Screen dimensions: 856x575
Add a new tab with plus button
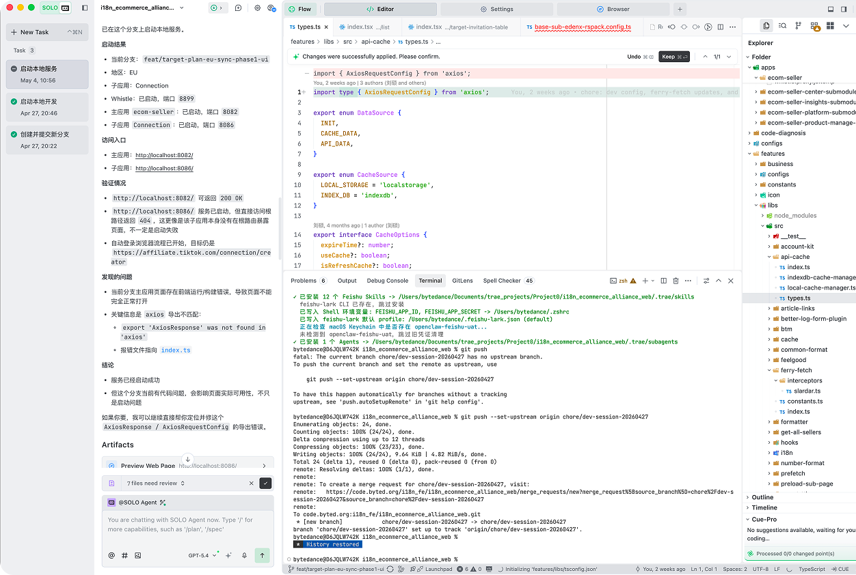(680, 10)
